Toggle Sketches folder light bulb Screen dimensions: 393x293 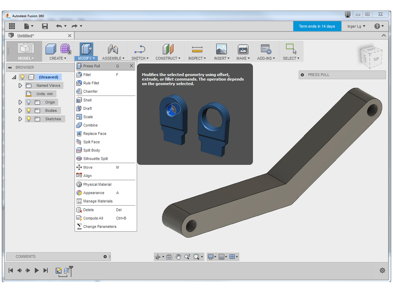coord(29,119)
